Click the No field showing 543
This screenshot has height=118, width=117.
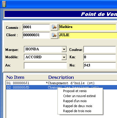[x=100, y=65]
